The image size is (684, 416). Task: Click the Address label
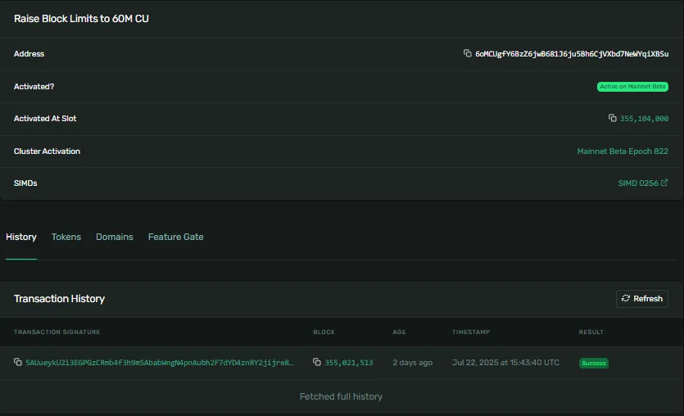pyautogui.click(x=29, y=53)
